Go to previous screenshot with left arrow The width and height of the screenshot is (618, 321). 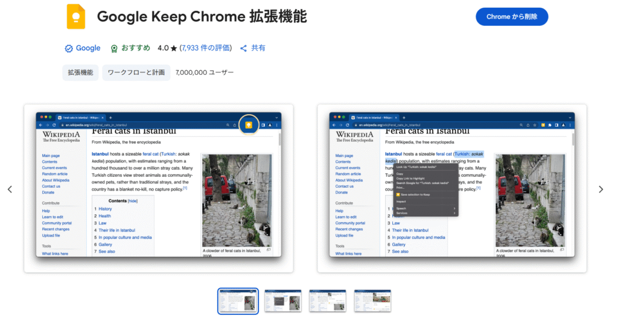tap(10, 189)
